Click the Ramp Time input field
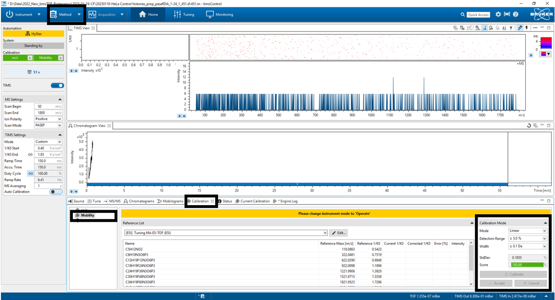Viewport: 555px width, 300px height. [48, 161]
